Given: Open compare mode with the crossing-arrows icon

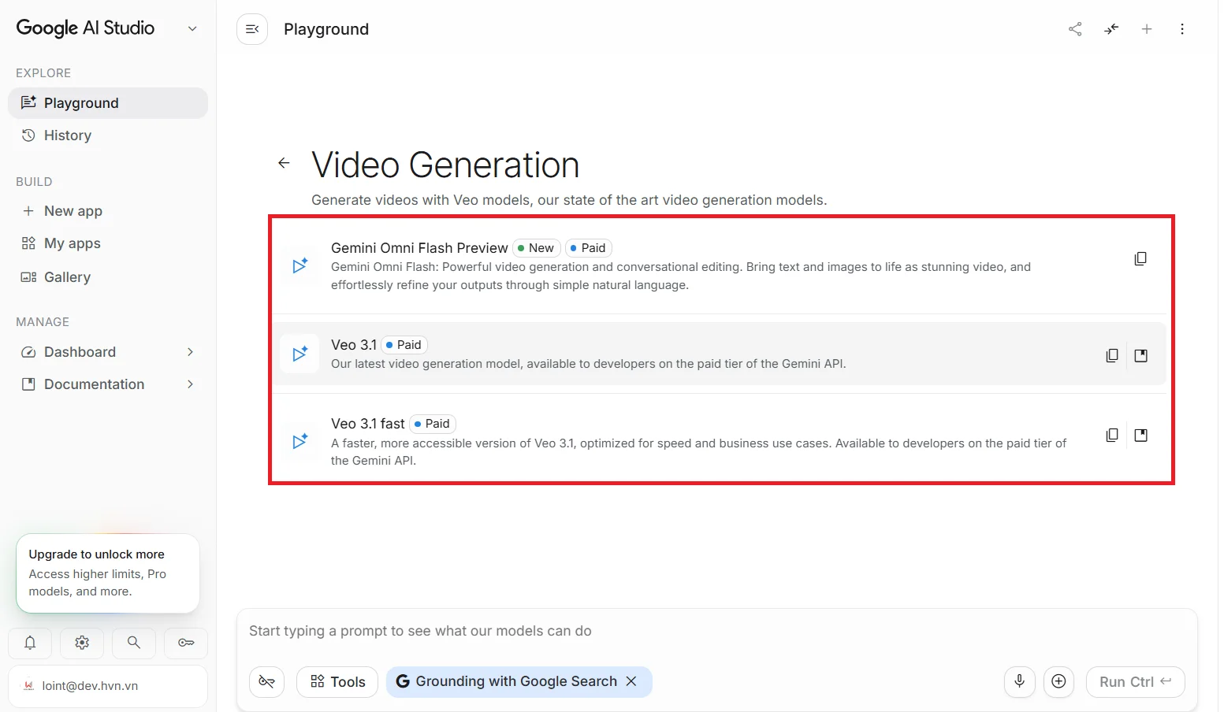Looking at the screenshot, I should [x=1111, y=29].
